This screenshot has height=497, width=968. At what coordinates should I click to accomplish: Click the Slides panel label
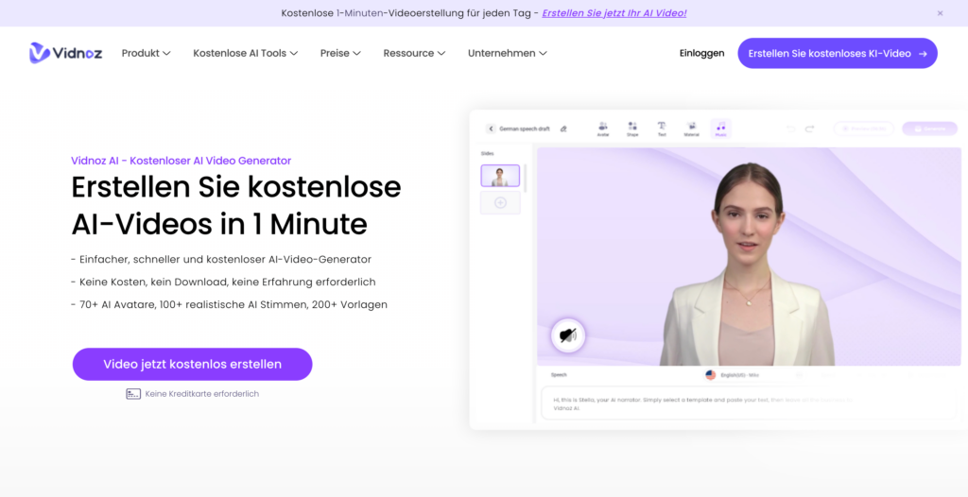487,153
